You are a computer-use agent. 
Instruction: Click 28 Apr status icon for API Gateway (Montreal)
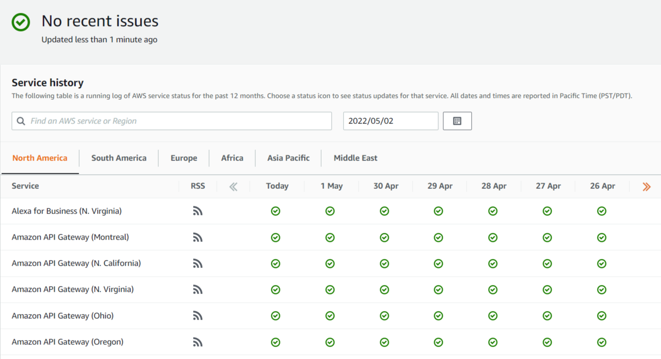point(493,237)
